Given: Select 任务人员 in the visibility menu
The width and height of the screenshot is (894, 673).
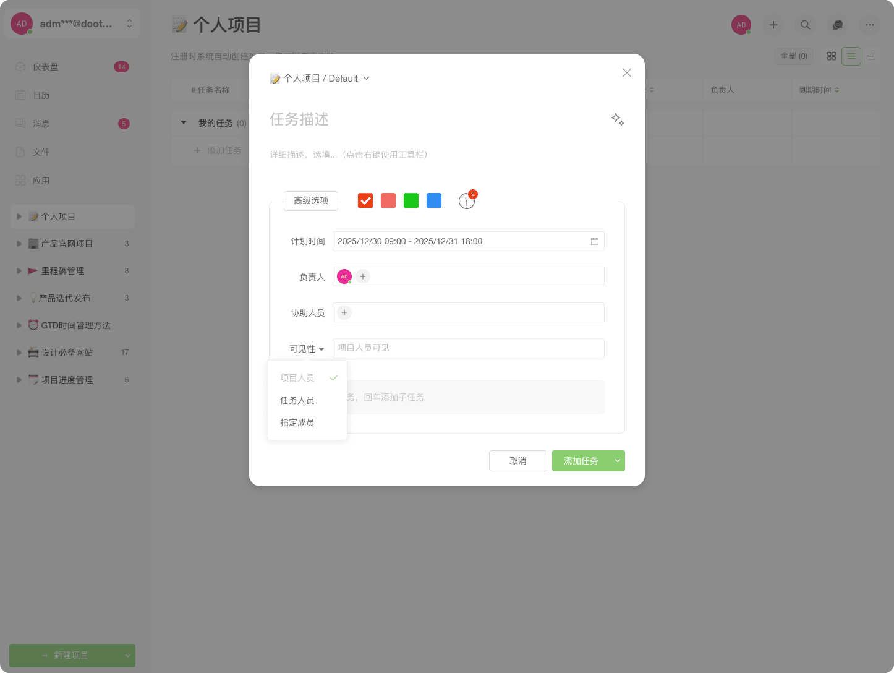Looking at the screenshot, I should coord(297,400).
